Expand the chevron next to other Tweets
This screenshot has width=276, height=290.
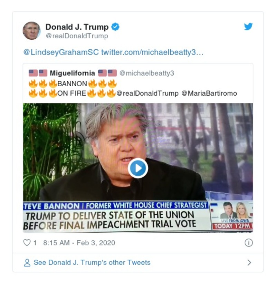click(248, 262)
